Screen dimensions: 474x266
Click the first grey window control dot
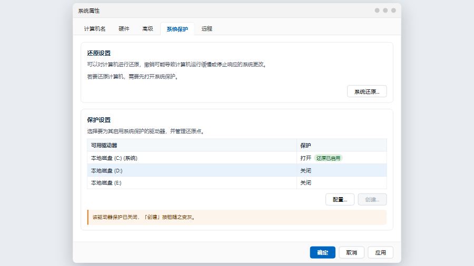tap(377, 11)
